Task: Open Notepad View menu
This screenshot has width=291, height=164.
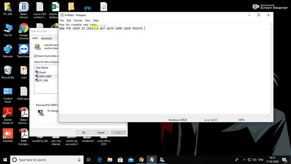Action: 88,20
